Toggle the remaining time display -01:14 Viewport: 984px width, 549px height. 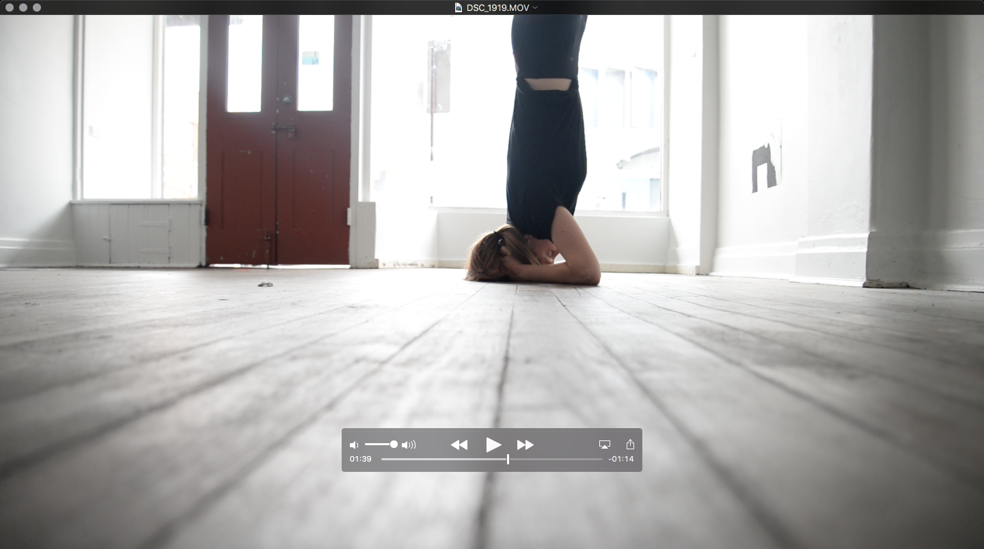click(x=621, y=459)
